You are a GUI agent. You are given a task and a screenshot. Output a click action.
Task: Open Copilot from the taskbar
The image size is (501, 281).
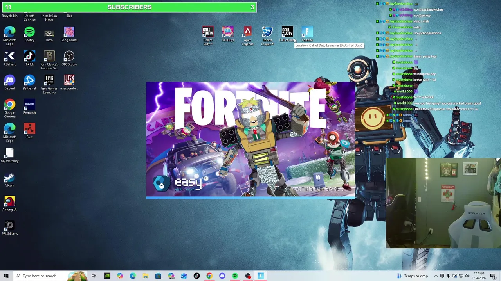click(120, 276)
